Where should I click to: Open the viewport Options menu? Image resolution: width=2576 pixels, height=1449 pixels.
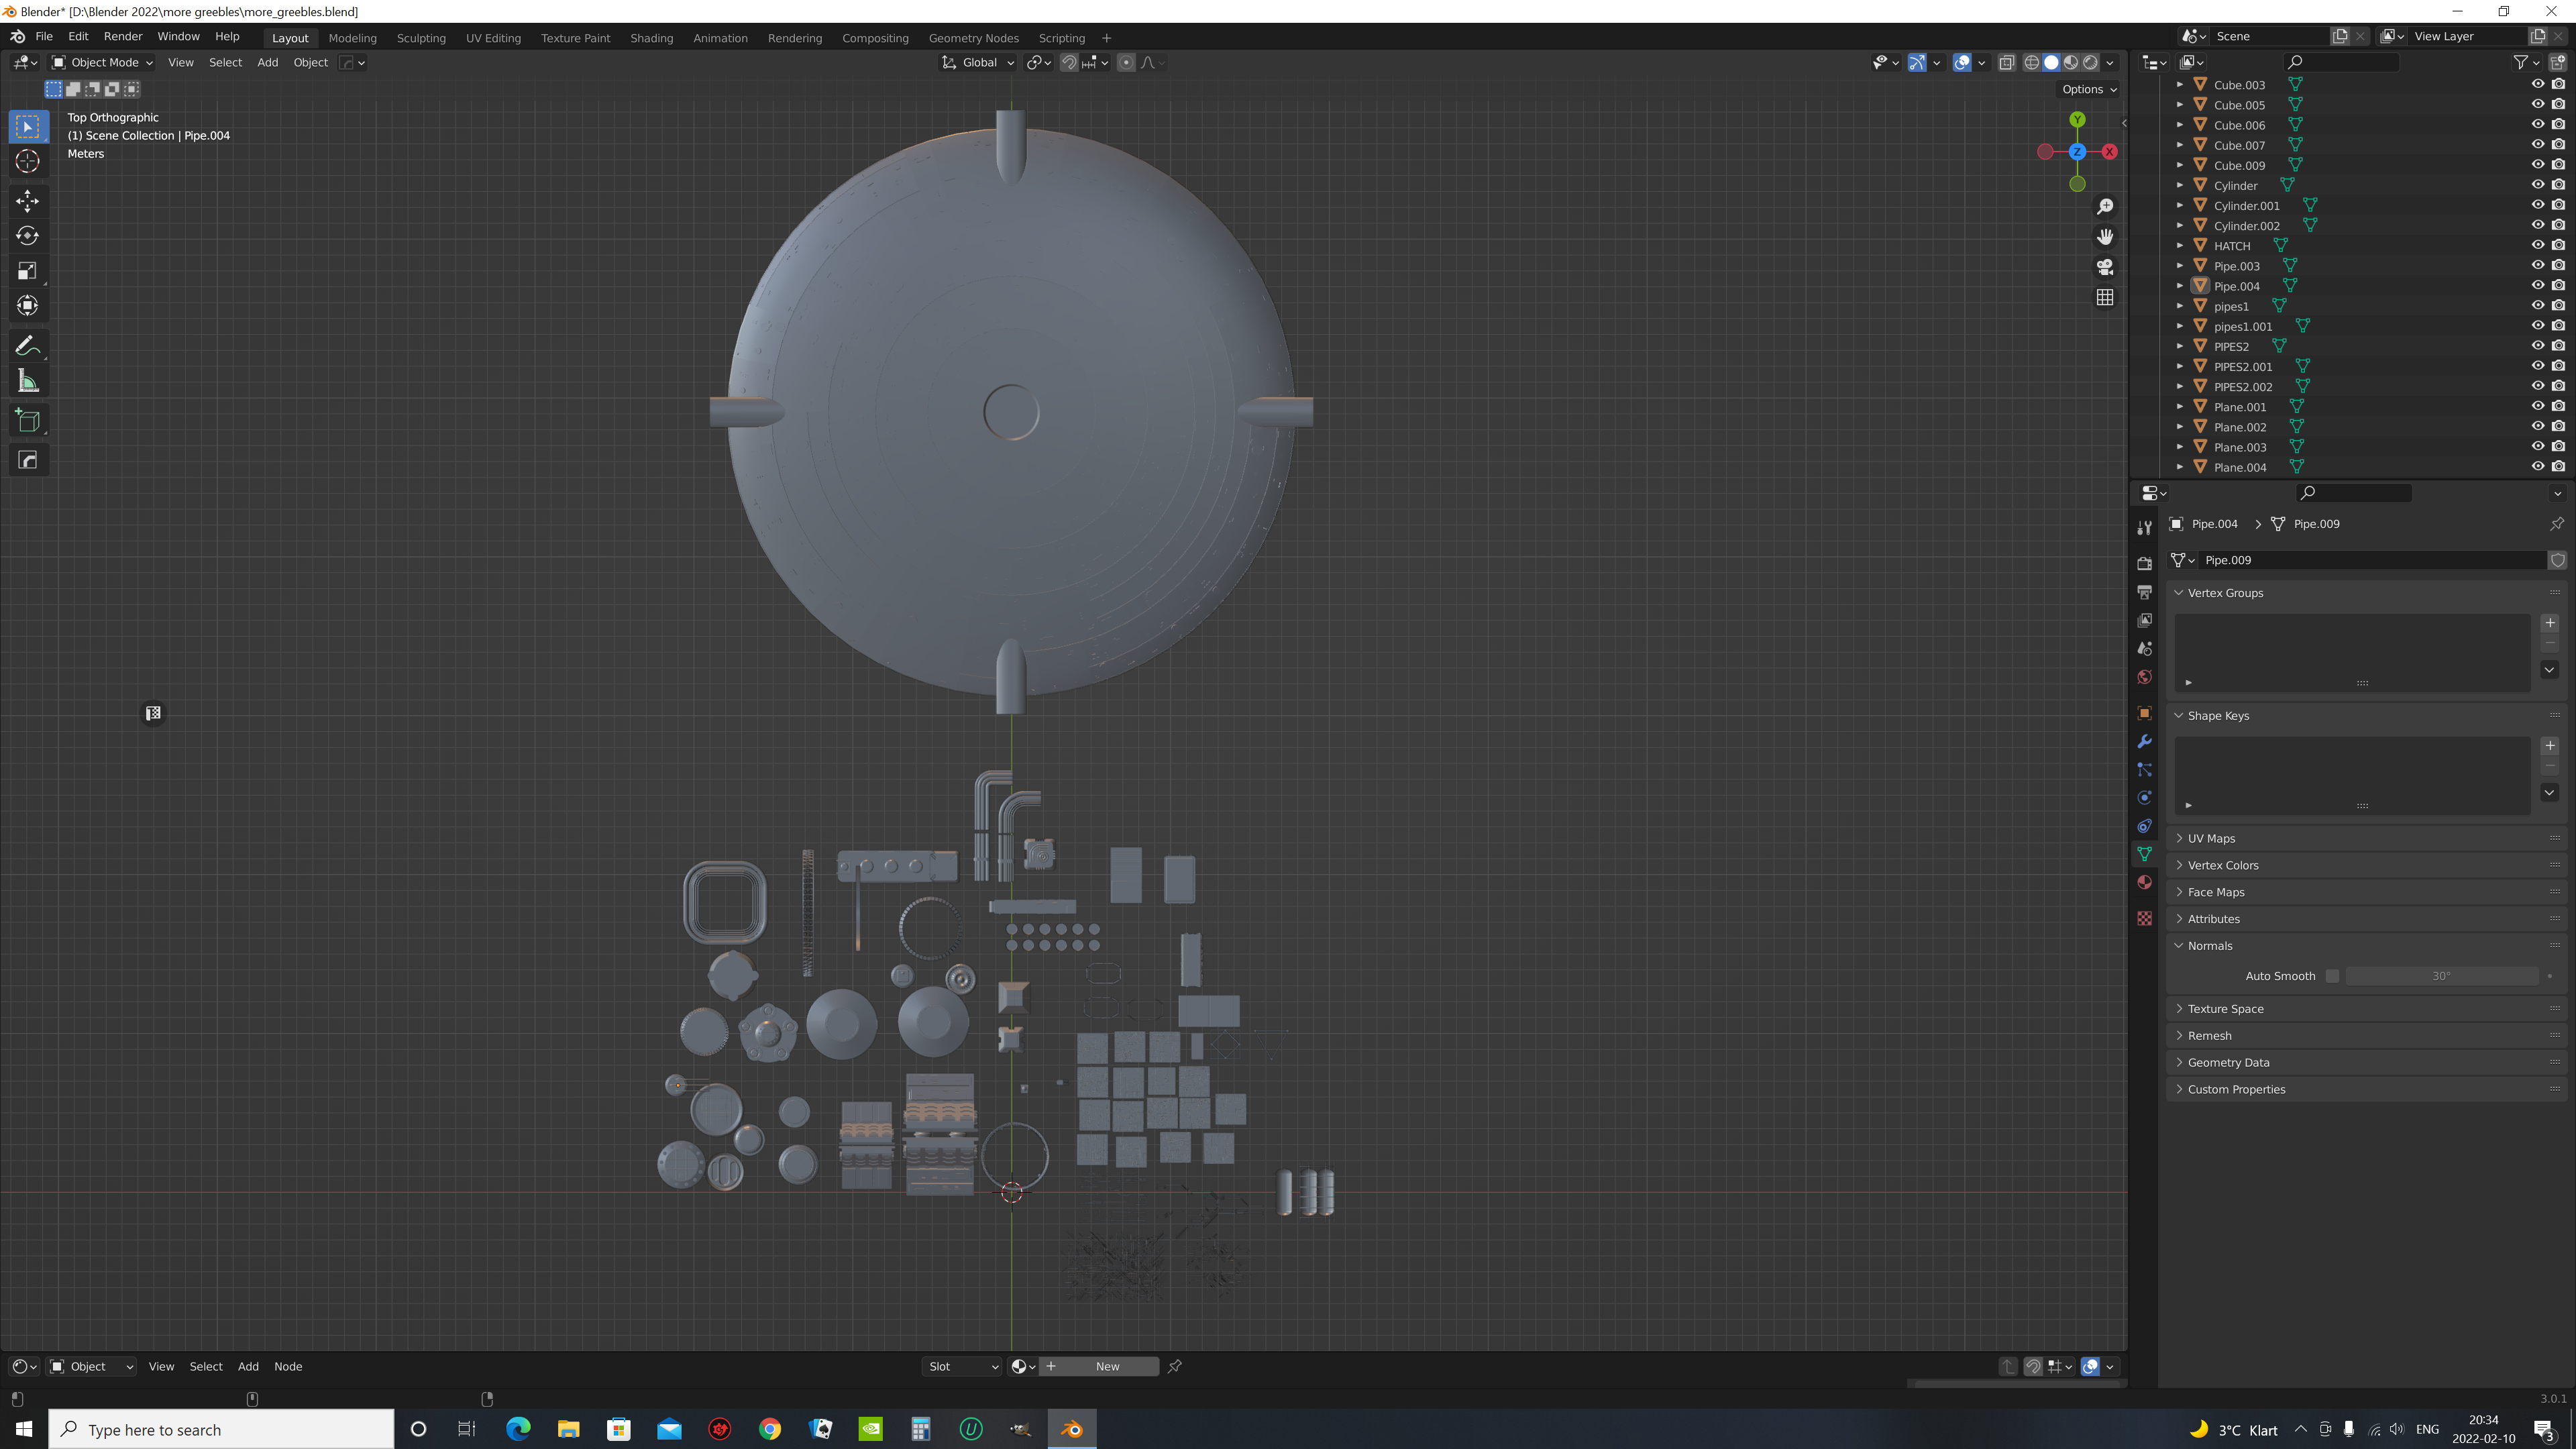click(2087, 89)
